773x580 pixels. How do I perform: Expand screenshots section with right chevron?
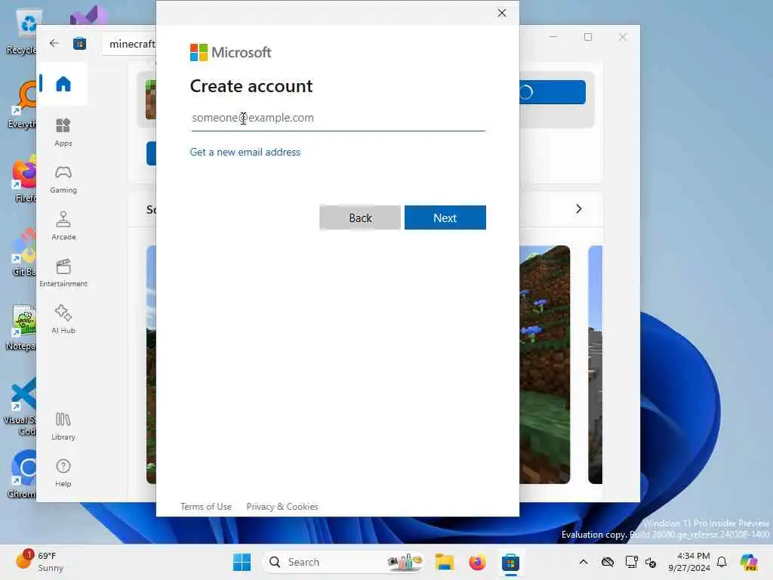[579, 209]
